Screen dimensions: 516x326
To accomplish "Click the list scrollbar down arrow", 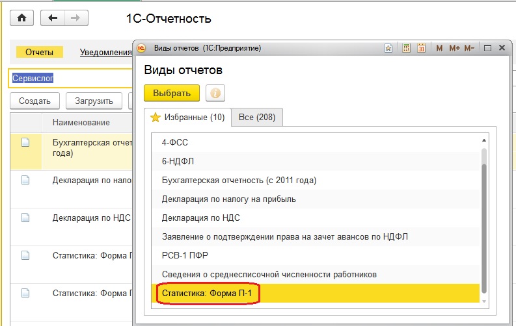I will [484, 301].
